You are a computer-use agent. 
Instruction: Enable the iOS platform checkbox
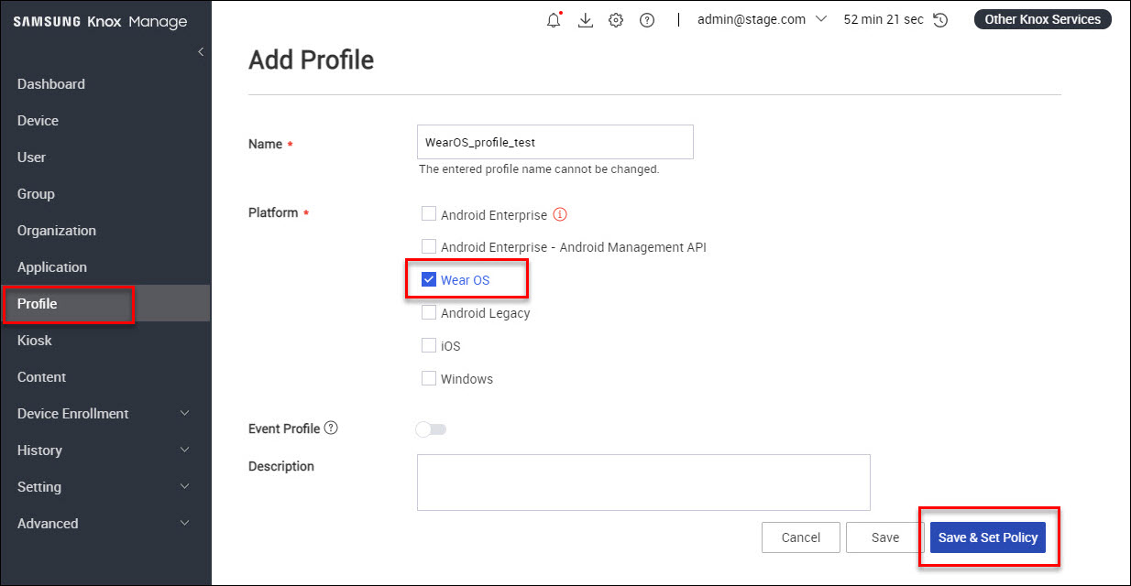[428, 346]
